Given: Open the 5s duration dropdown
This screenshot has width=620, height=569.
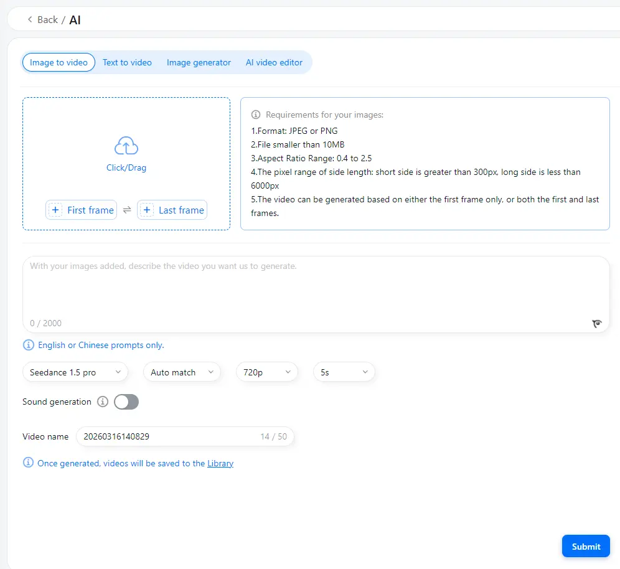Looking at the screenshot, I should point(344,372).
